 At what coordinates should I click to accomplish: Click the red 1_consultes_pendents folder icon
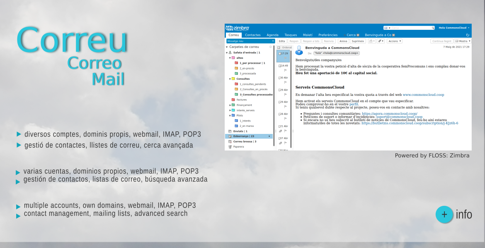236,84
